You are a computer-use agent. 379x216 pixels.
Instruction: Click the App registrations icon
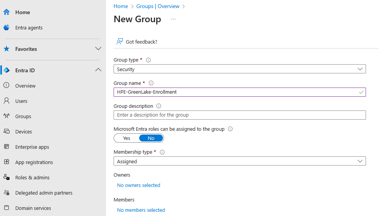pos(7,162)
